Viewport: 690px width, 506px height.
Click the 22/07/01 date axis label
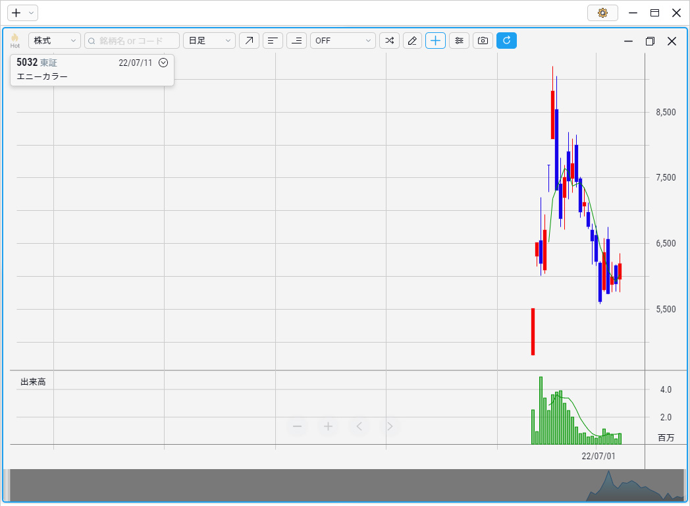coord(598,456)
